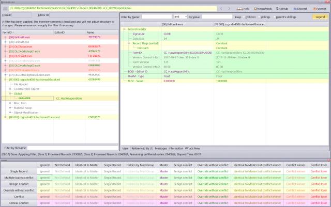Sort tree by the Name column header
This screenshot has height=207, width=331.
pyautogui.click(x=102, y=33)
